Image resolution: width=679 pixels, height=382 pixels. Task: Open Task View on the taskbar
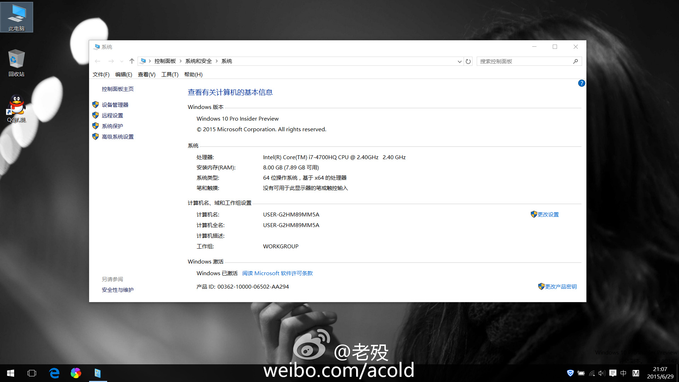[x=32, y=373]
